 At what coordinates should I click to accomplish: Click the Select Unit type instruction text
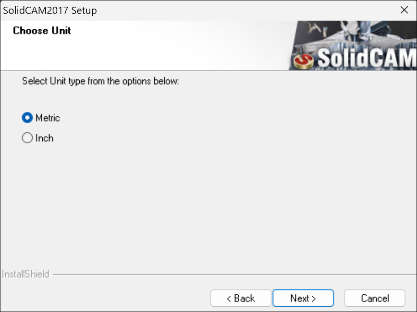[100, 81]
